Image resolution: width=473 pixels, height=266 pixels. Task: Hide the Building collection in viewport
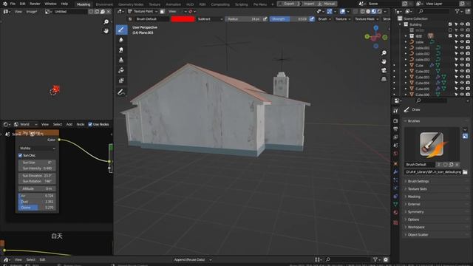(x=462, y=24)
